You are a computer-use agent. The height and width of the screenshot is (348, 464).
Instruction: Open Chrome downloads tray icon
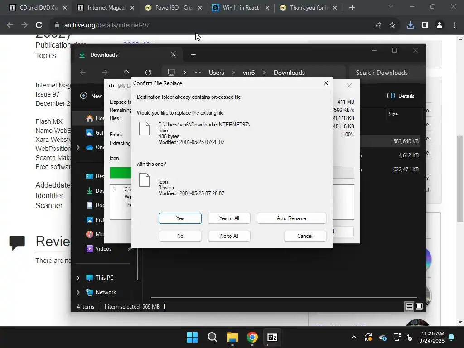411,25
